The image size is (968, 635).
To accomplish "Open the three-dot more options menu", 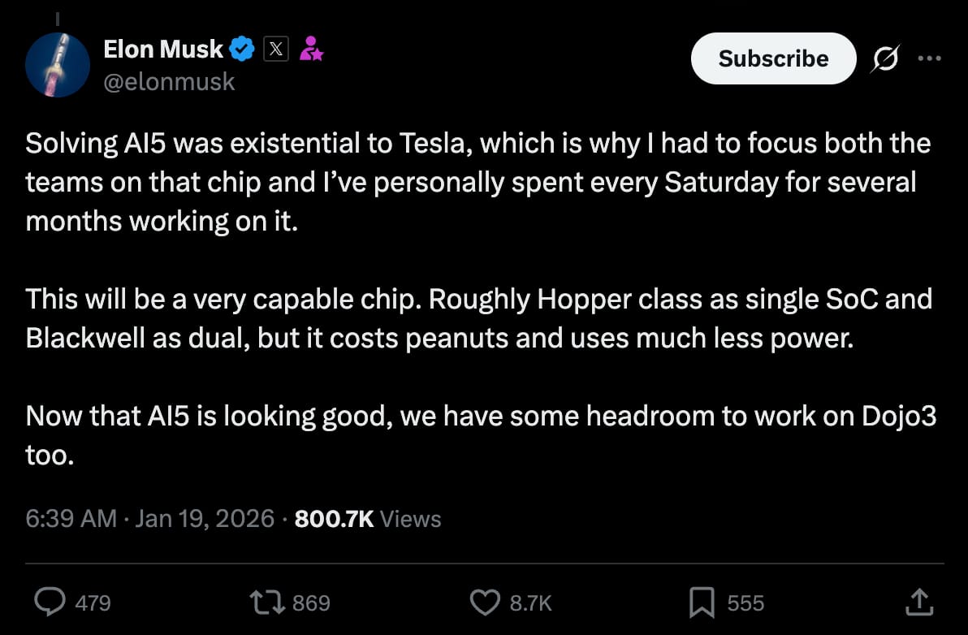I will pyautogui.click(x=929, y=58).
